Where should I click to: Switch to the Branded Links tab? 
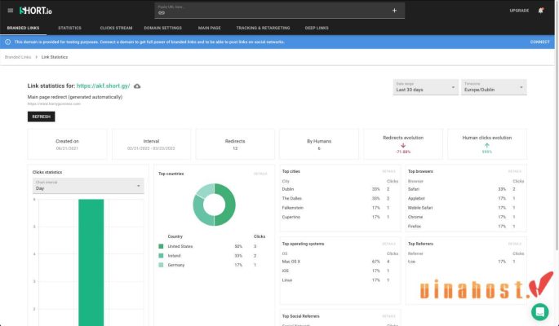pyautogui.click(x=23, y=28)
